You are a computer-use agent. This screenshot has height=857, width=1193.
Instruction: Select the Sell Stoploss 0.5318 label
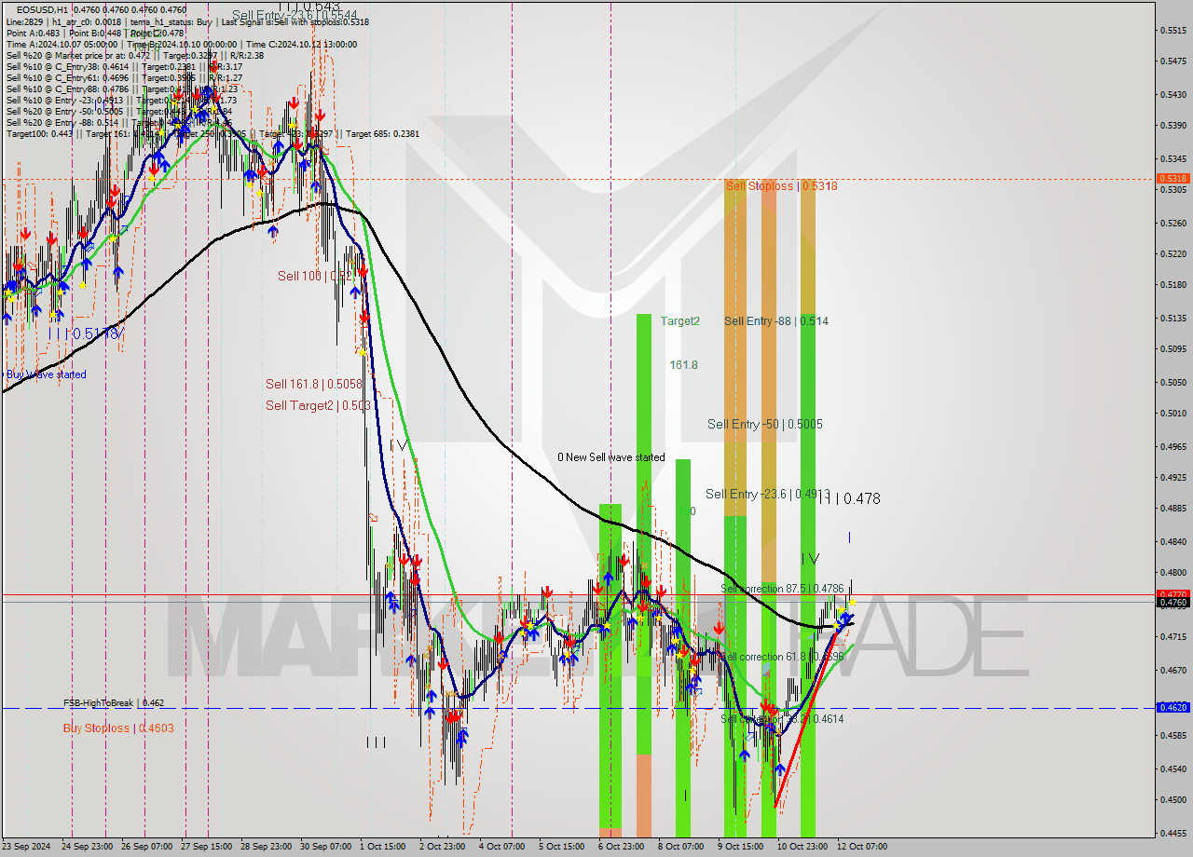tap(781, 185)
